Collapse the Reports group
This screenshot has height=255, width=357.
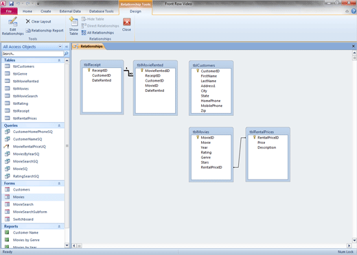tap(59, 226)
